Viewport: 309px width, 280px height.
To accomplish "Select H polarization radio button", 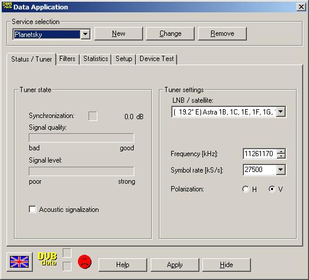I will pos(246,189).
